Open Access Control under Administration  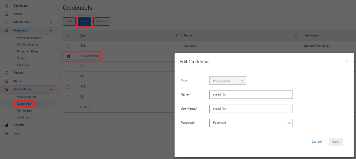coord(27,97)
